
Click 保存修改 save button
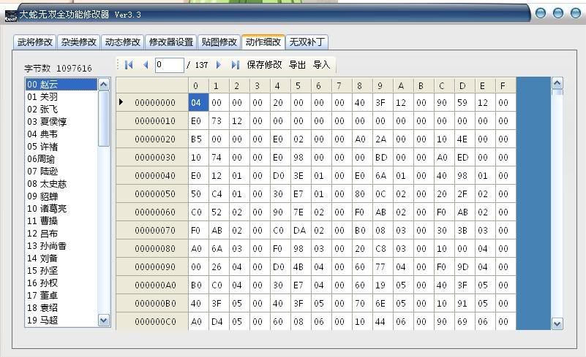pyautogui.click(x=264, y=65)
